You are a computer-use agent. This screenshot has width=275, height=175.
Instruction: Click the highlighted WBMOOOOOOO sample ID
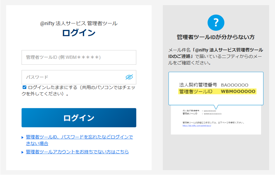coord(238,91)
